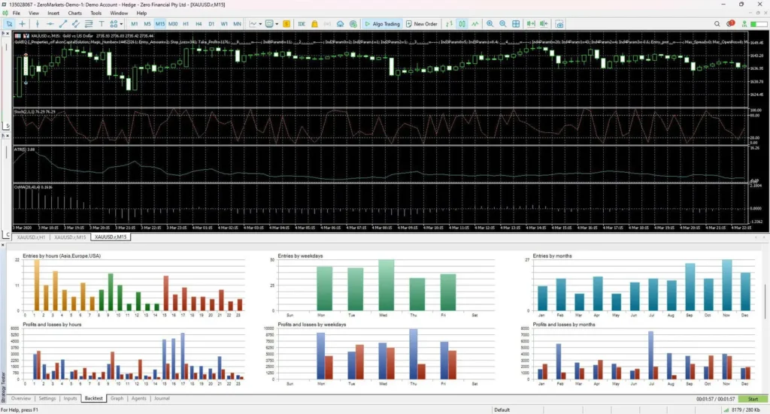Enable the M30 timeframe

(x=173, y=24)
